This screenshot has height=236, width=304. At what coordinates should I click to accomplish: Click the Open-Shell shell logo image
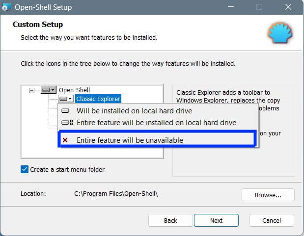(280, 32)
